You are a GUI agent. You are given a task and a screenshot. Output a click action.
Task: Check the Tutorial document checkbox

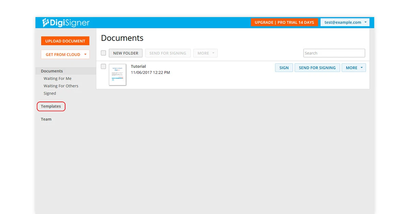pos(103,66)
